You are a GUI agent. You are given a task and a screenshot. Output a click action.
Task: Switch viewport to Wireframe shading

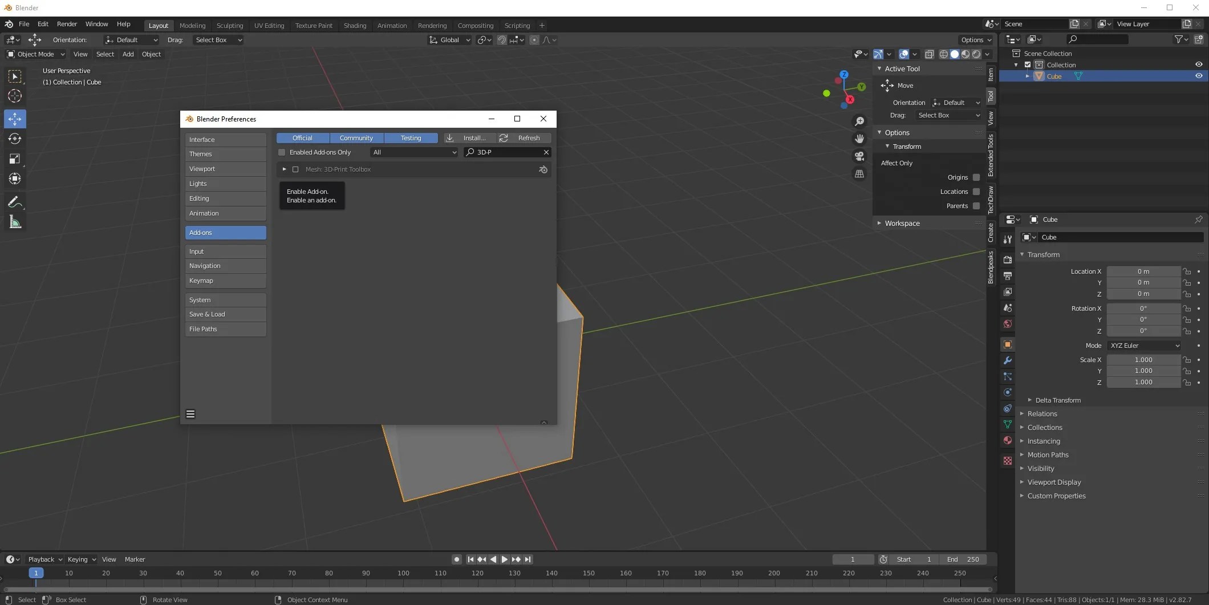tap(944, 54)
